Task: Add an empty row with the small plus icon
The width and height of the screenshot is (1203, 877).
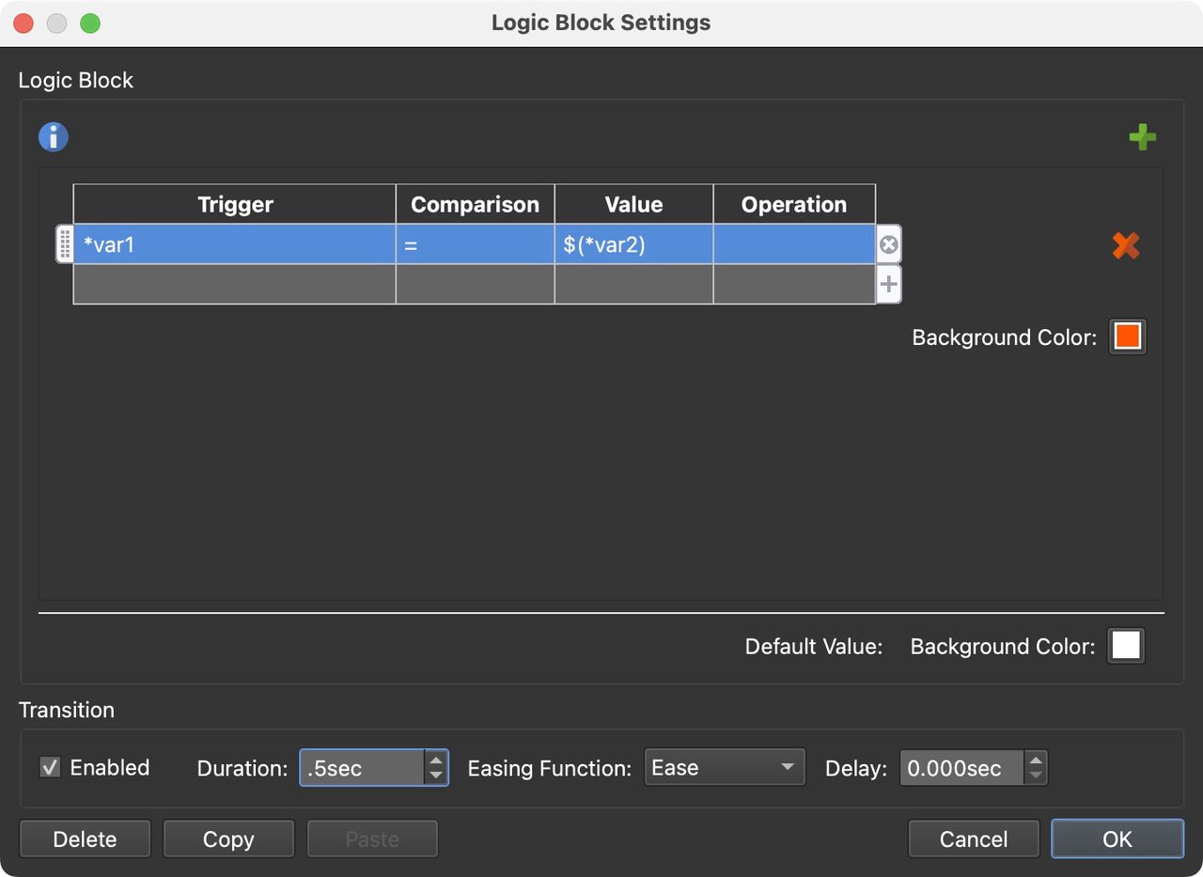Action: click(x=887, y=283)
